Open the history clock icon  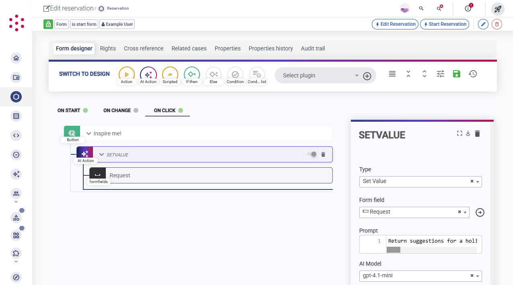click(473, 74)
